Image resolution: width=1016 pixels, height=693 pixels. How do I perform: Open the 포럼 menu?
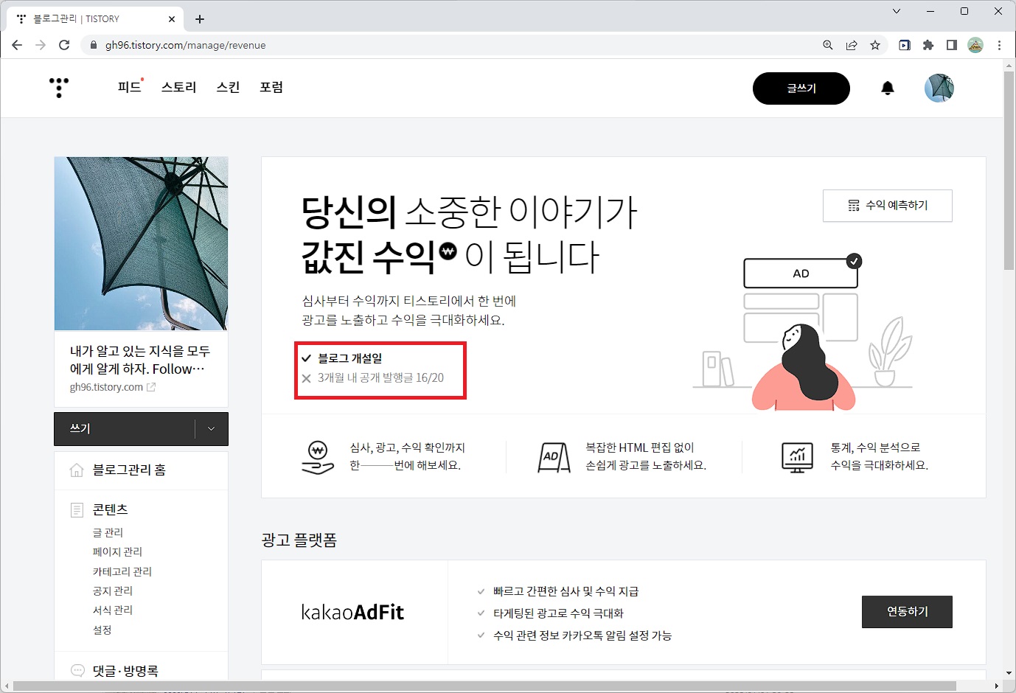click(271, 87)
